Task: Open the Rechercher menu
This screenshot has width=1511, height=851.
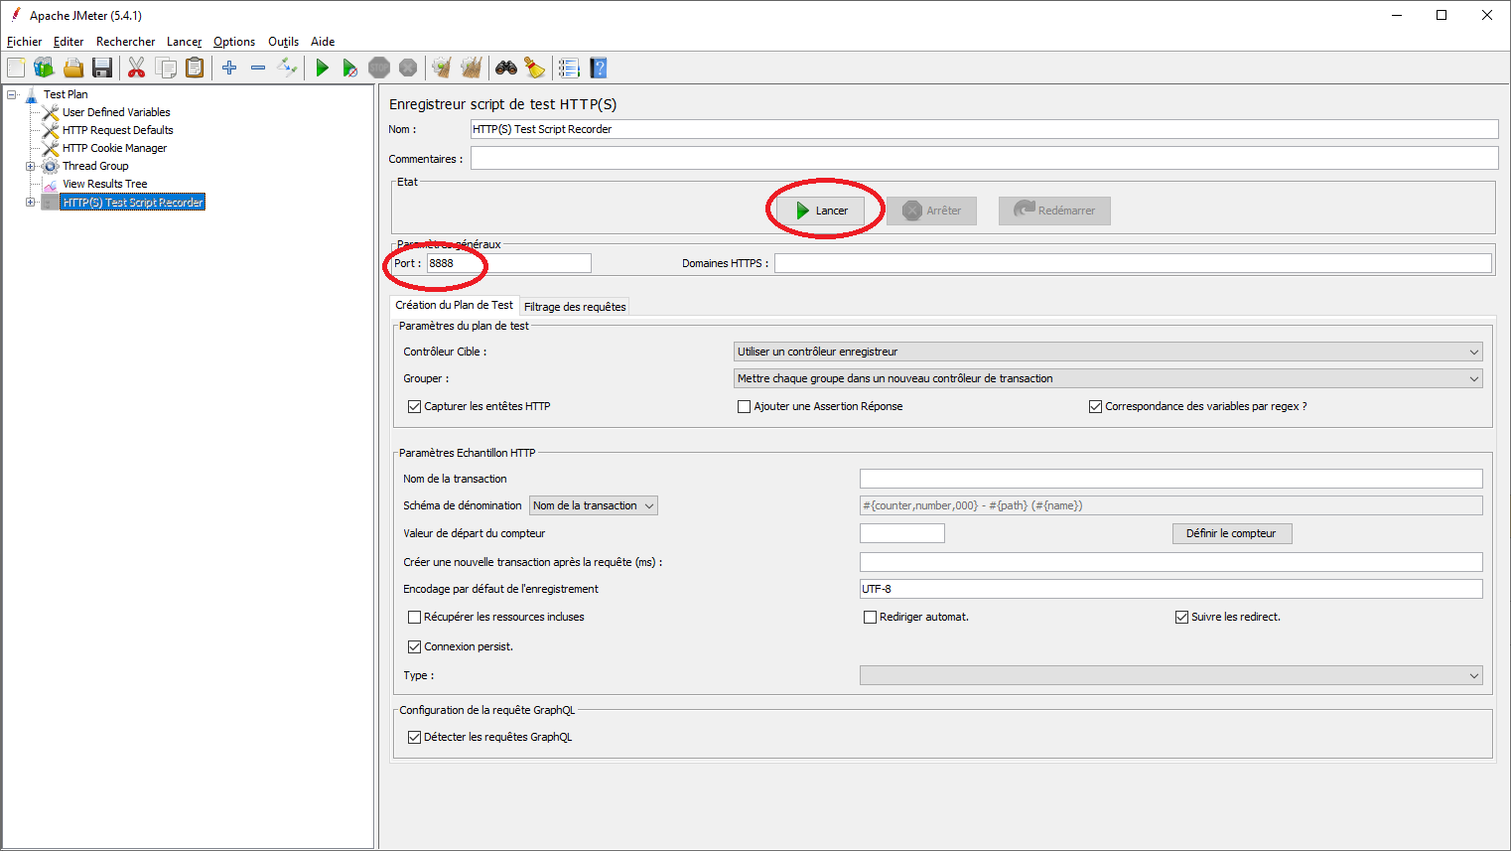Action: click(x=125, y=42)
